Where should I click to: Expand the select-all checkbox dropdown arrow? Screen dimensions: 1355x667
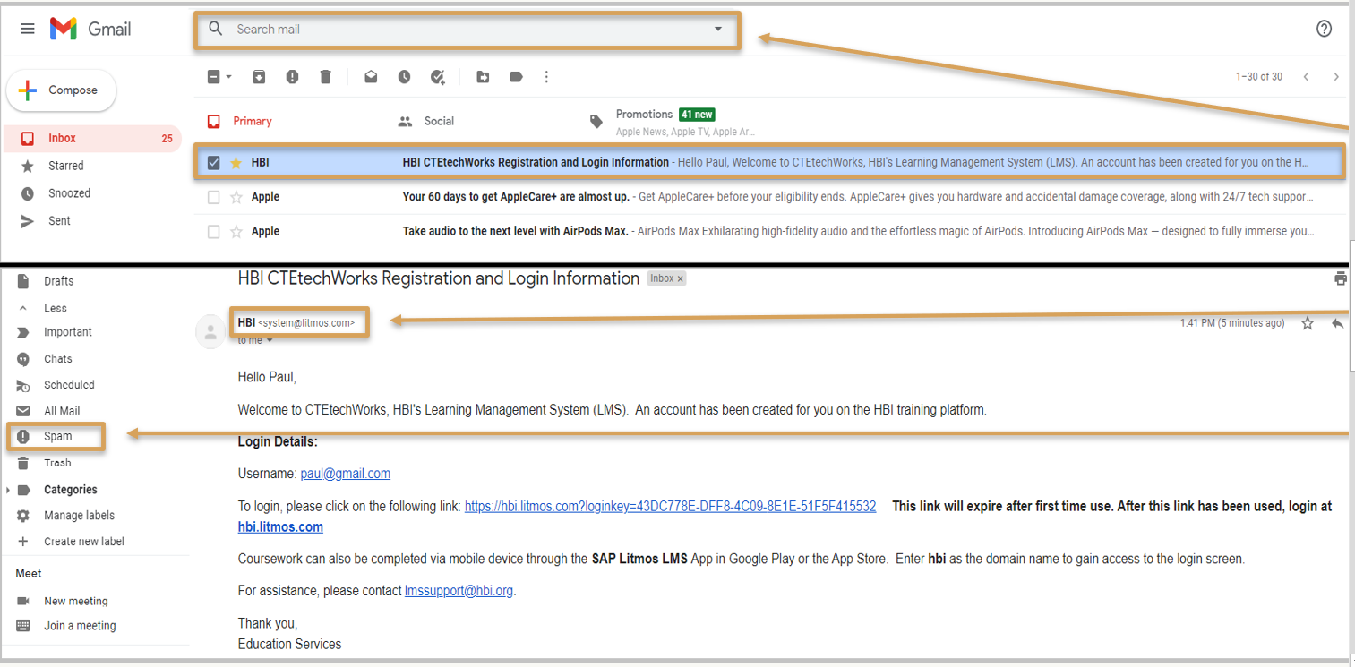pos(229,77)
